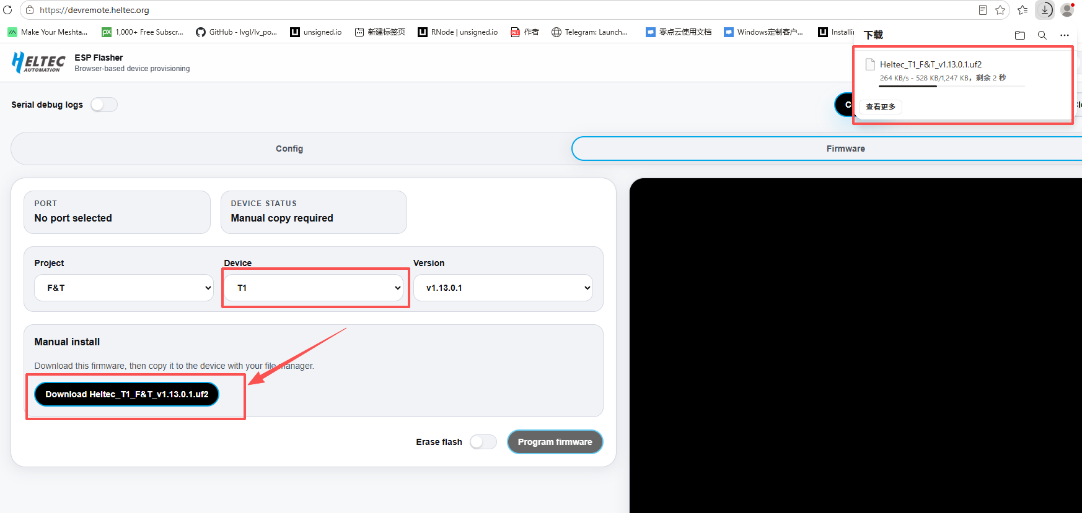View site information via the lock icon

[30, 10]
